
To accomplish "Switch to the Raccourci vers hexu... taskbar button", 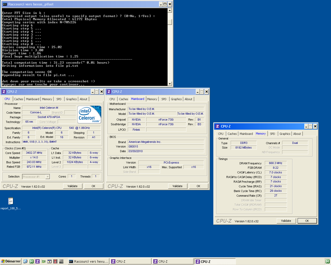I will click(x=89, y=261).
